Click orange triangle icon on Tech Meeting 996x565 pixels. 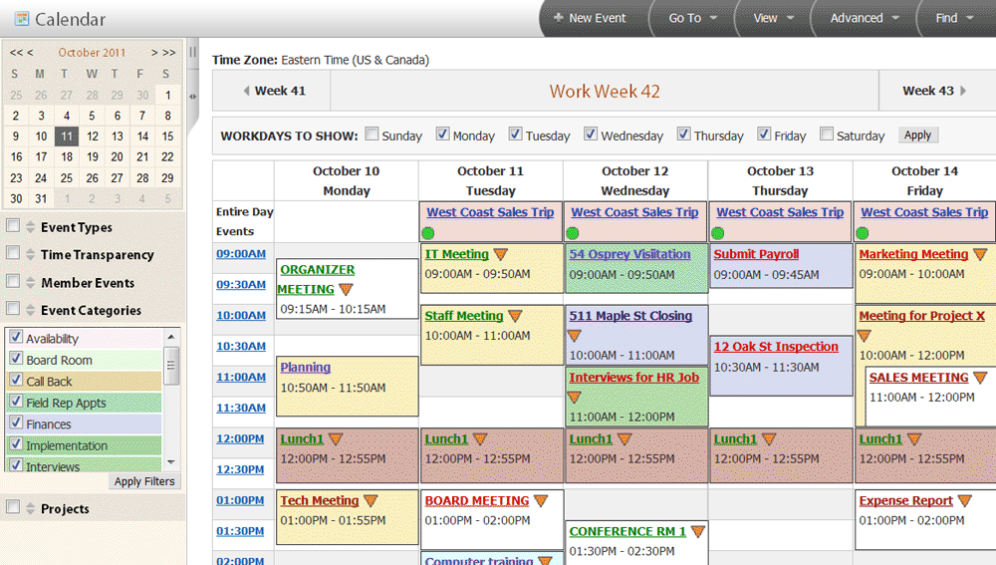[x=371, y=501]
